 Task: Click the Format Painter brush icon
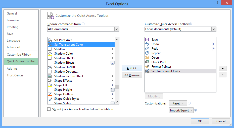147,67
